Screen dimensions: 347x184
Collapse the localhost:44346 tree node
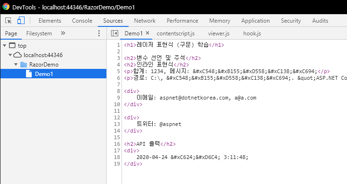point(10,55)
